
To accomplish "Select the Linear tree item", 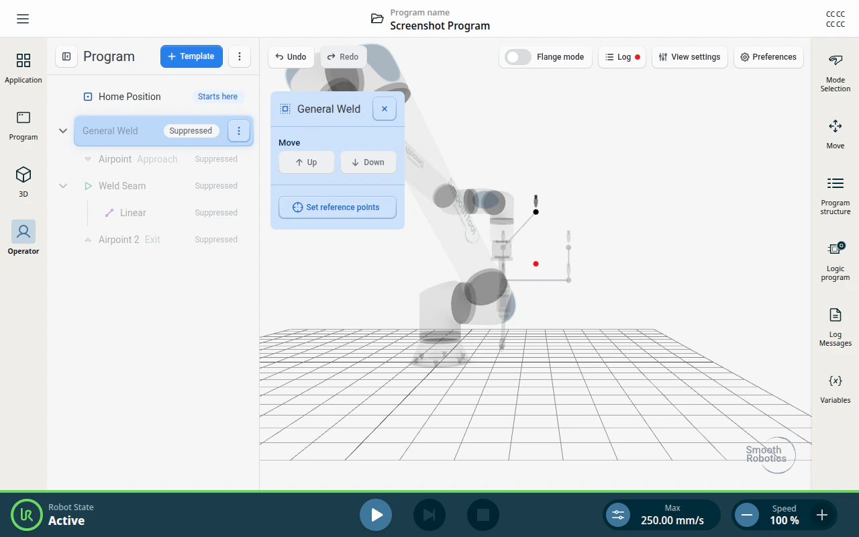I will [x=164, y=213].
